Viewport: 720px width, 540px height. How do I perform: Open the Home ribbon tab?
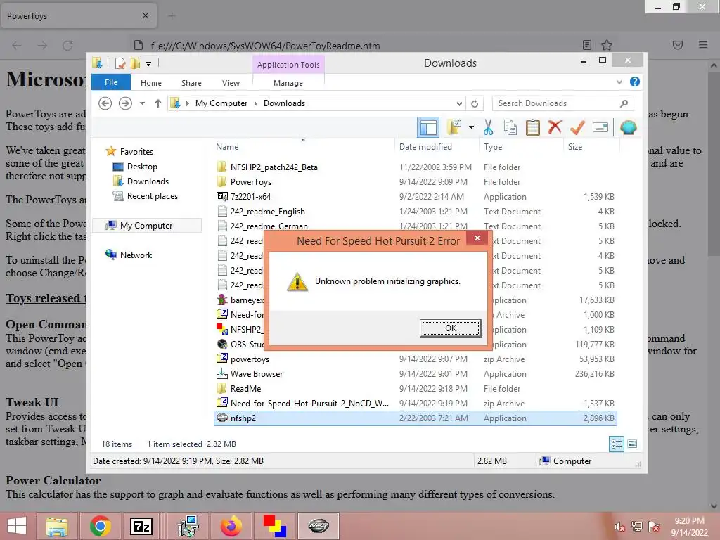click(151, 83)
